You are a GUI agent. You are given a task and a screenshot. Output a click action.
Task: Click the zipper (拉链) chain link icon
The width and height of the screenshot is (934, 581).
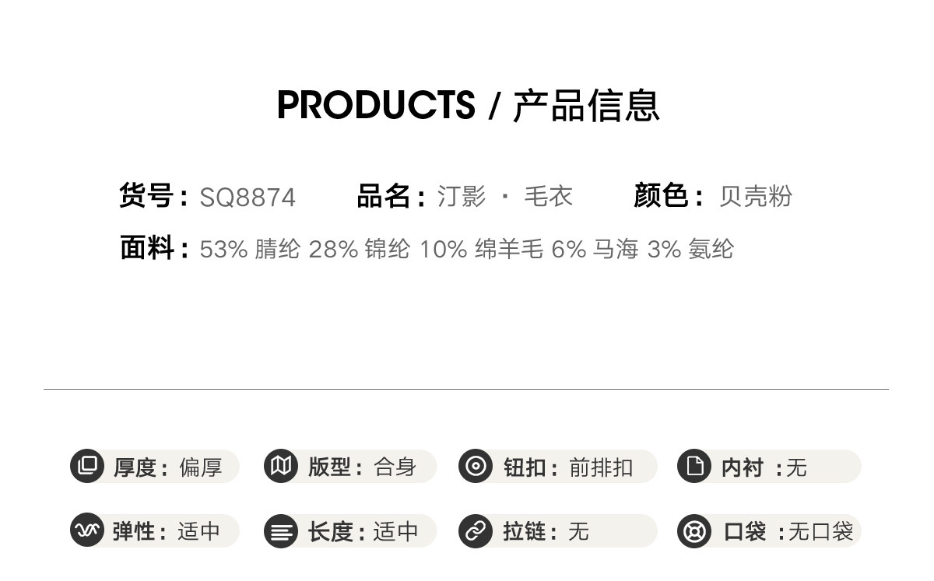[475, 531]
